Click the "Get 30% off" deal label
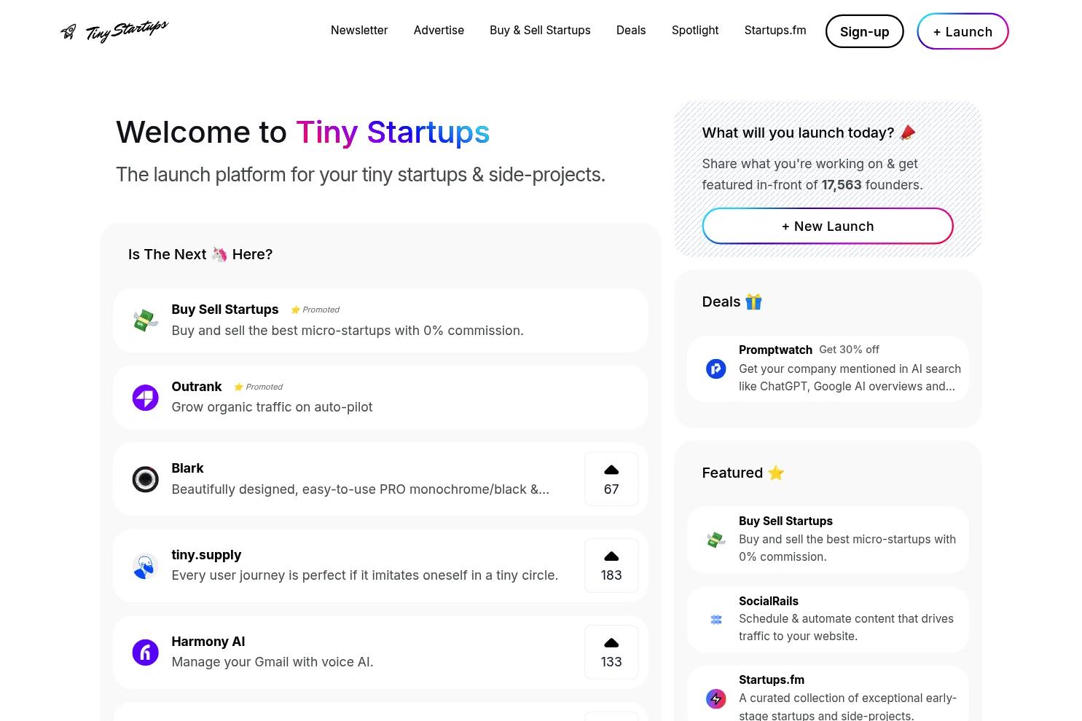The image size is (1082, 721). 849,350
